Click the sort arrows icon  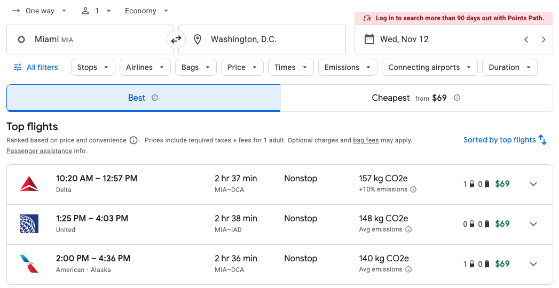[x=542, y=140]
